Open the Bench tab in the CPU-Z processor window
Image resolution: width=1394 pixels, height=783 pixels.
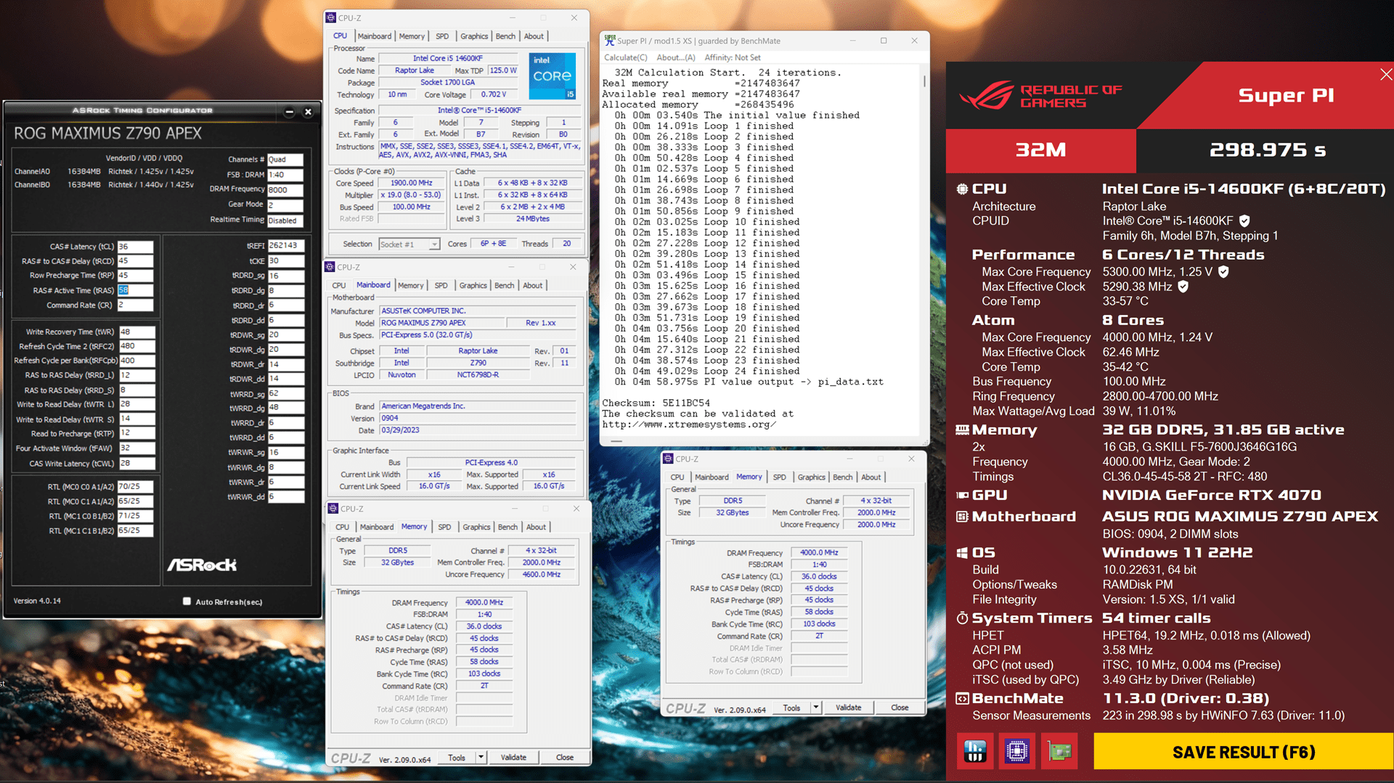(x=505, y=36)
